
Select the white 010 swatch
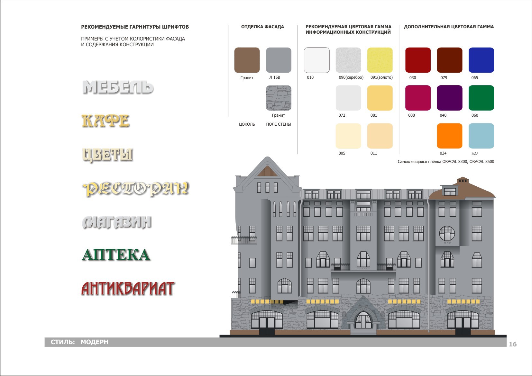317,60
